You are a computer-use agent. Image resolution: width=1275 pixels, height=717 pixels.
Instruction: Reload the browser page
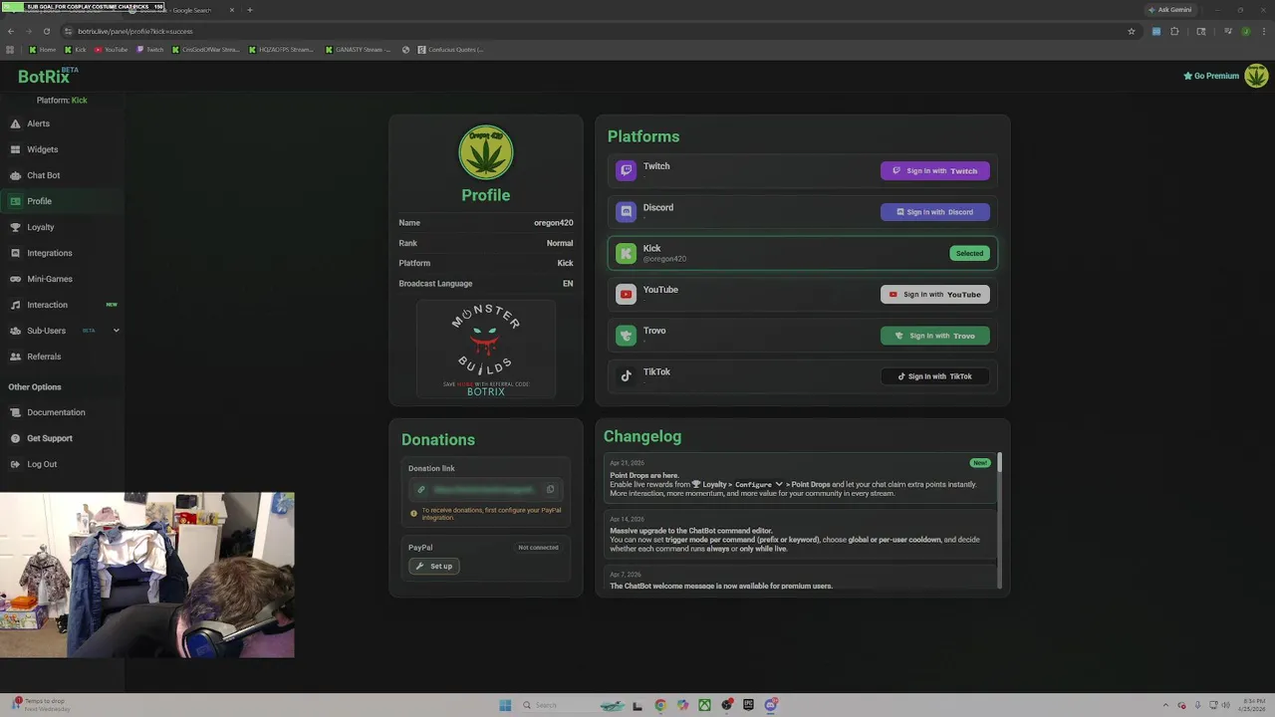(46, 31)
